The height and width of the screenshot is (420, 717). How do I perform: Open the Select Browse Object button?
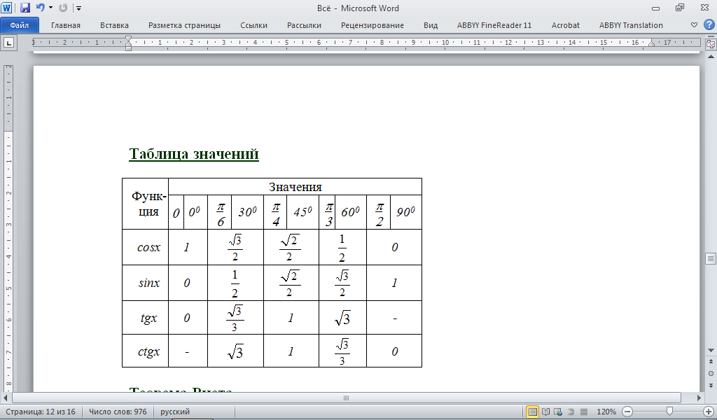tap(711, 373)
